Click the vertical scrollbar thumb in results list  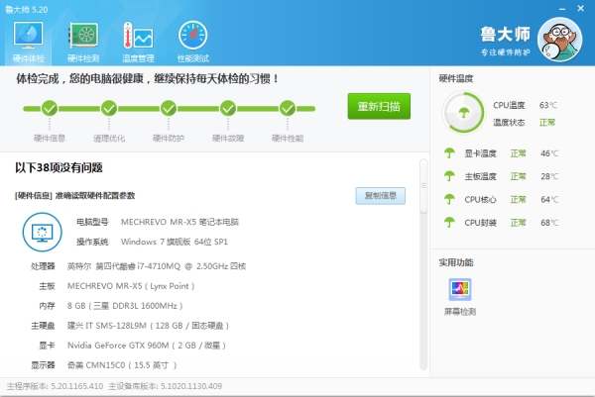click(x=423, y=186)
